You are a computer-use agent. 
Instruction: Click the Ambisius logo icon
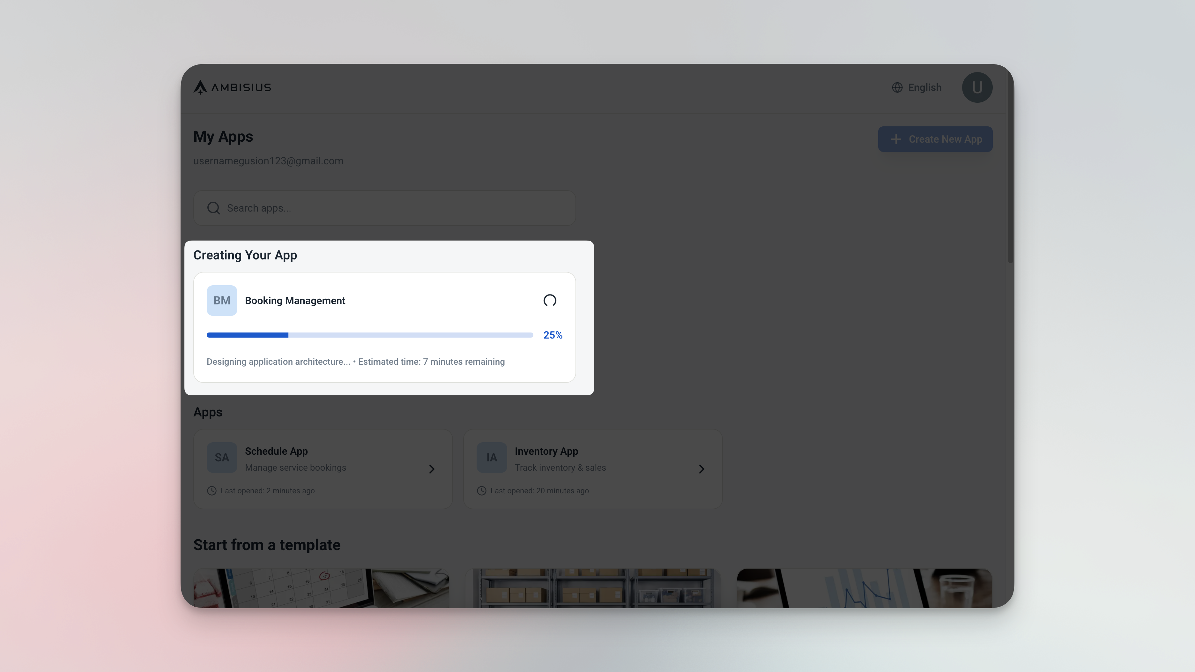pos(200,87)
